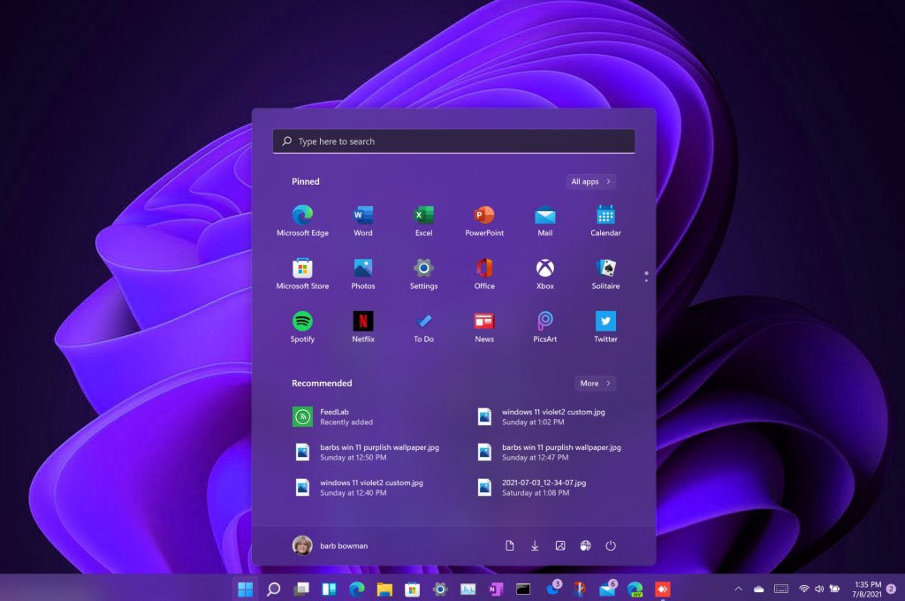Click the Power button in Start menu
Image resolution: width=905 pixels, height=601 pixels.
(611, 545)
